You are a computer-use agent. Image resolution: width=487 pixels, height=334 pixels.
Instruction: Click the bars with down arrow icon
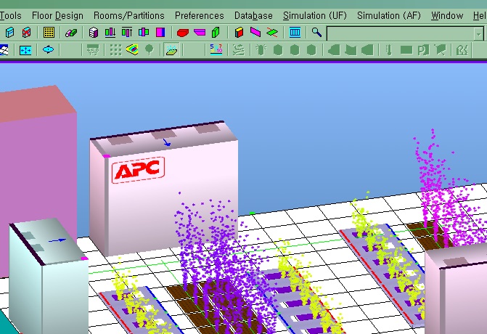pos(110,33)
